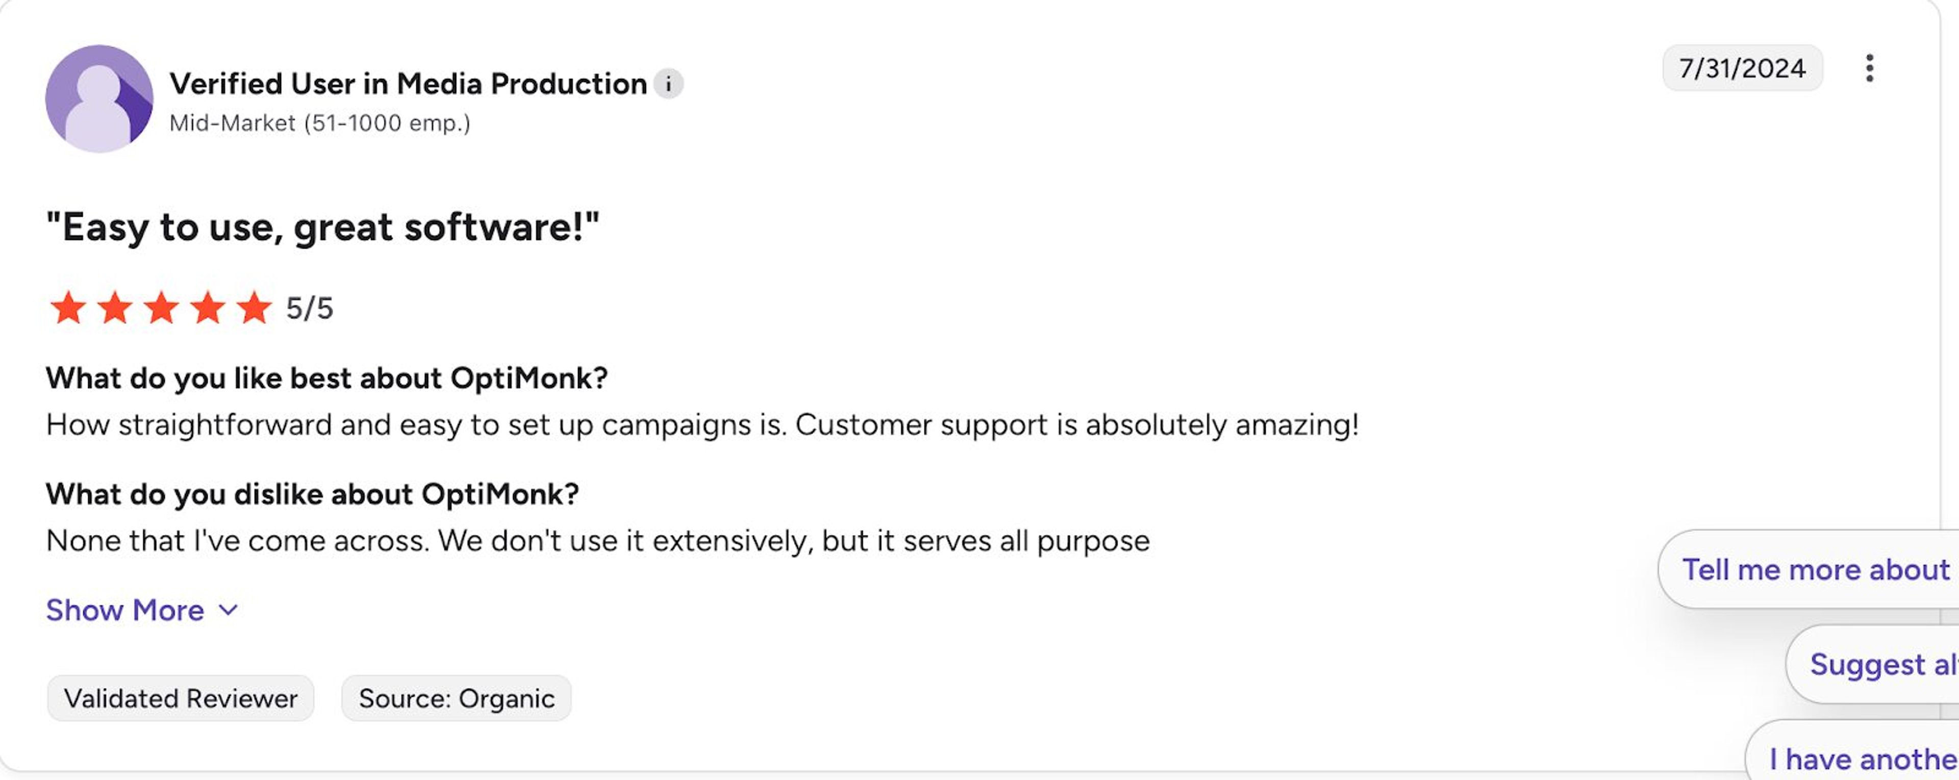Click the first orange rating star

[x=68, y=308]
